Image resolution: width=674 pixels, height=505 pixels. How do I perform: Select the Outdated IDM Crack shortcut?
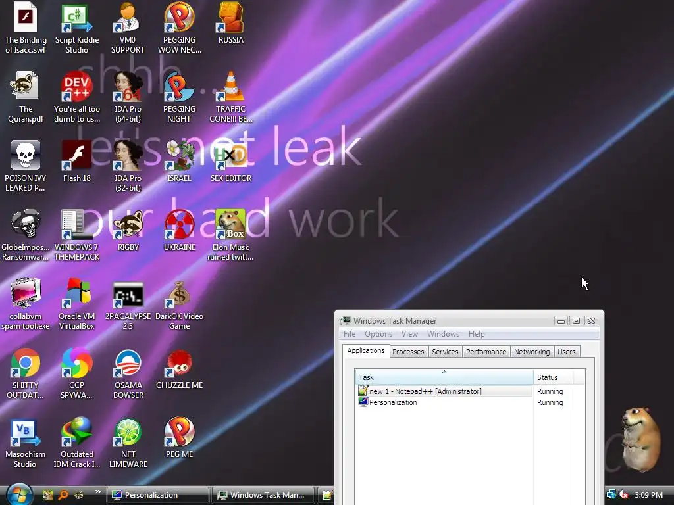[x=76, y=443]
